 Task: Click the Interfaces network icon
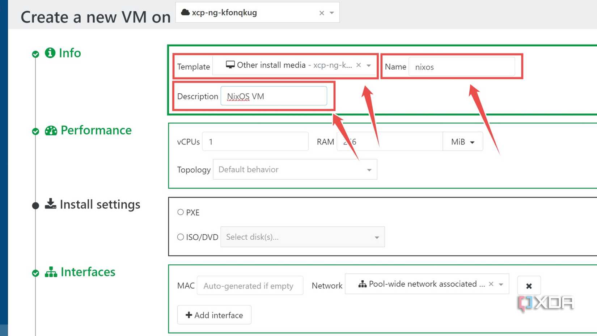pos(51,272)
